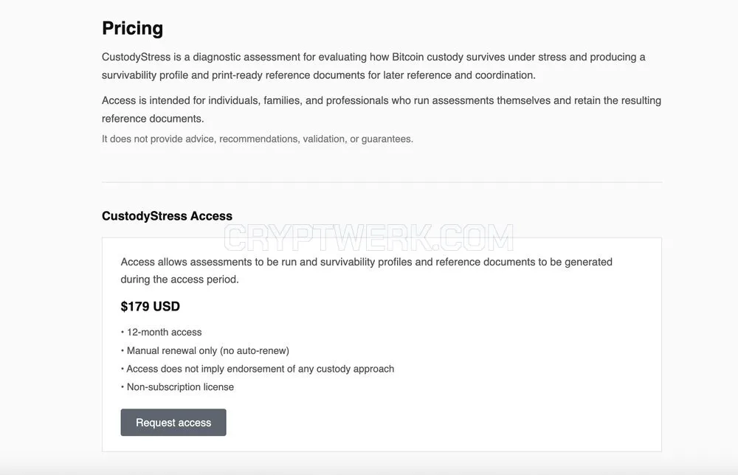The height and width of the screenshot is (475, 738).
Task: Click the CRYPTWERK.COM watermark
Action: [368, 237]
